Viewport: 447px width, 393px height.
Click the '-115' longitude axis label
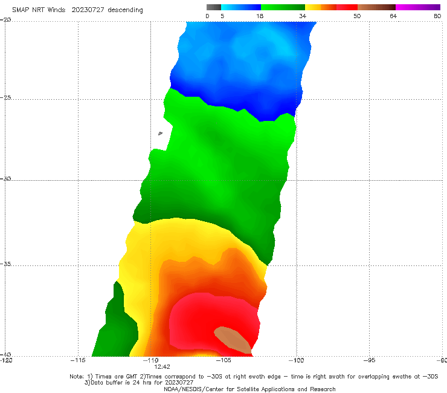point(78,360)
